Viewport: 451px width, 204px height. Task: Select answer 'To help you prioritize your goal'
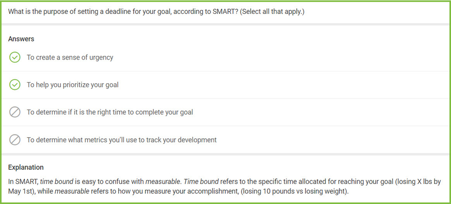[72, 85]
